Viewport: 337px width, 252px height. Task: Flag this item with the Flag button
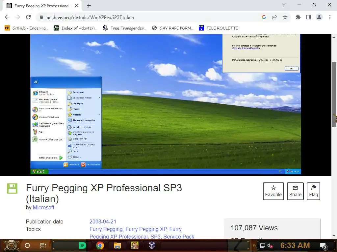click(313, 191)
